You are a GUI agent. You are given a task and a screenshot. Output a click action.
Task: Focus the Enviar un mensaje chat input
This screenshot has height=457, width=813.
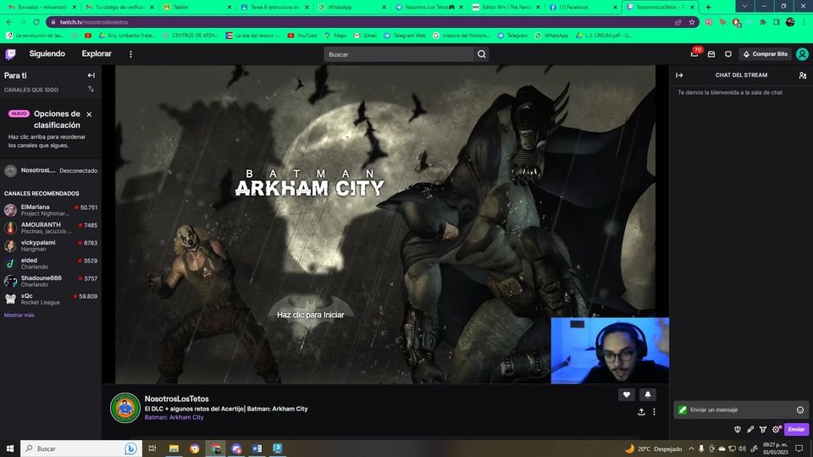(x=742, y=410)
